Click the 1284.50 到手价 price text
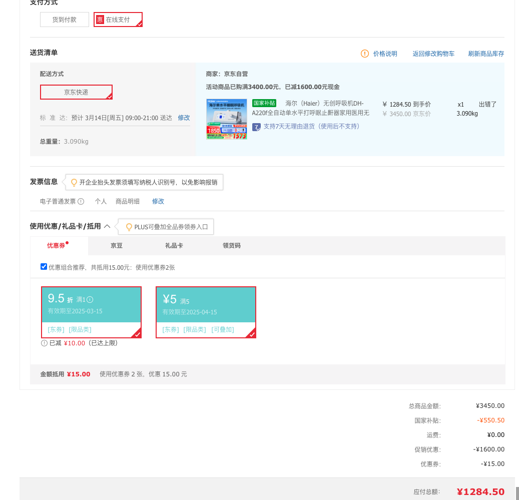This screenshot has height=500, width=519. (407, 105)
